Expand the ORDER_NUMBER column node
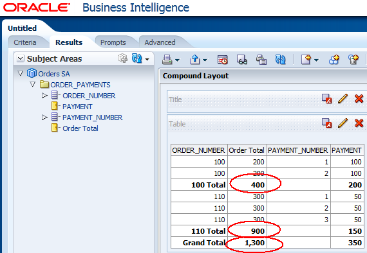 pos(44,96)
